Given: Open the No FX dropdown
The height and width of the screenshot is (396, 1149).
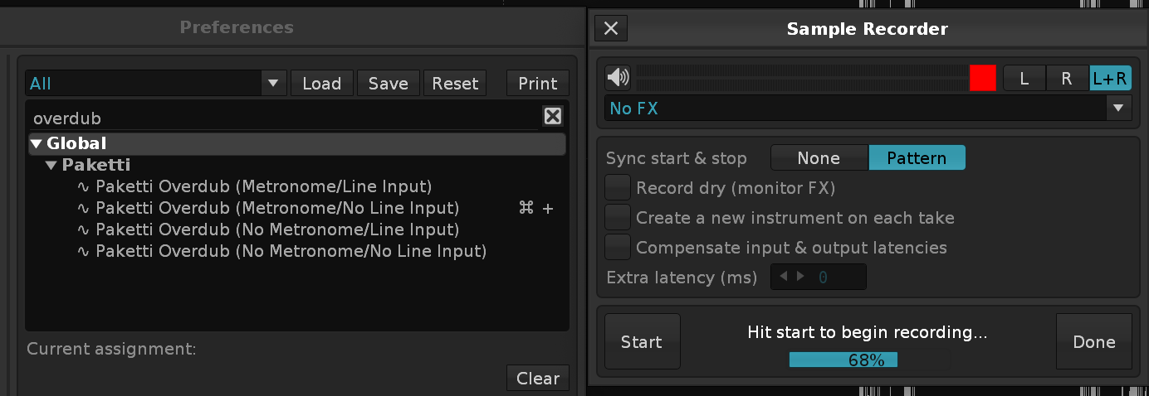Looking at the screenshot, I should click(x=1118, y=109).
